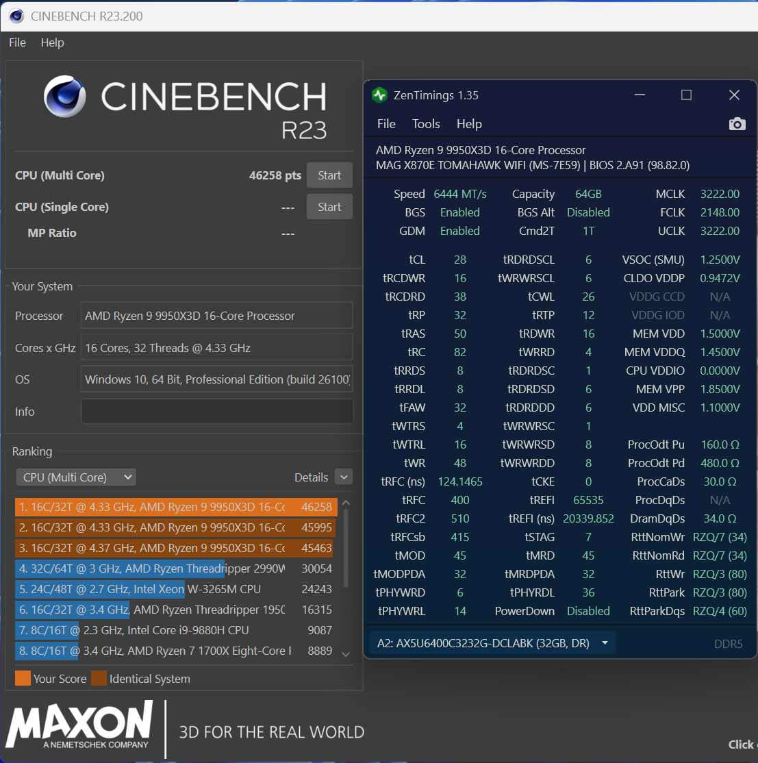The height and width of the screenshot is (763, 758).
Task: Select the Core i9-9880H ranking row
Action: coord(176,630)
